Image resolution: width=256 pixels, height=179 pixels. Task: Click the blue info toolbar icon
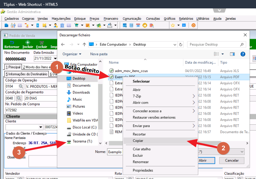point(184,25)
